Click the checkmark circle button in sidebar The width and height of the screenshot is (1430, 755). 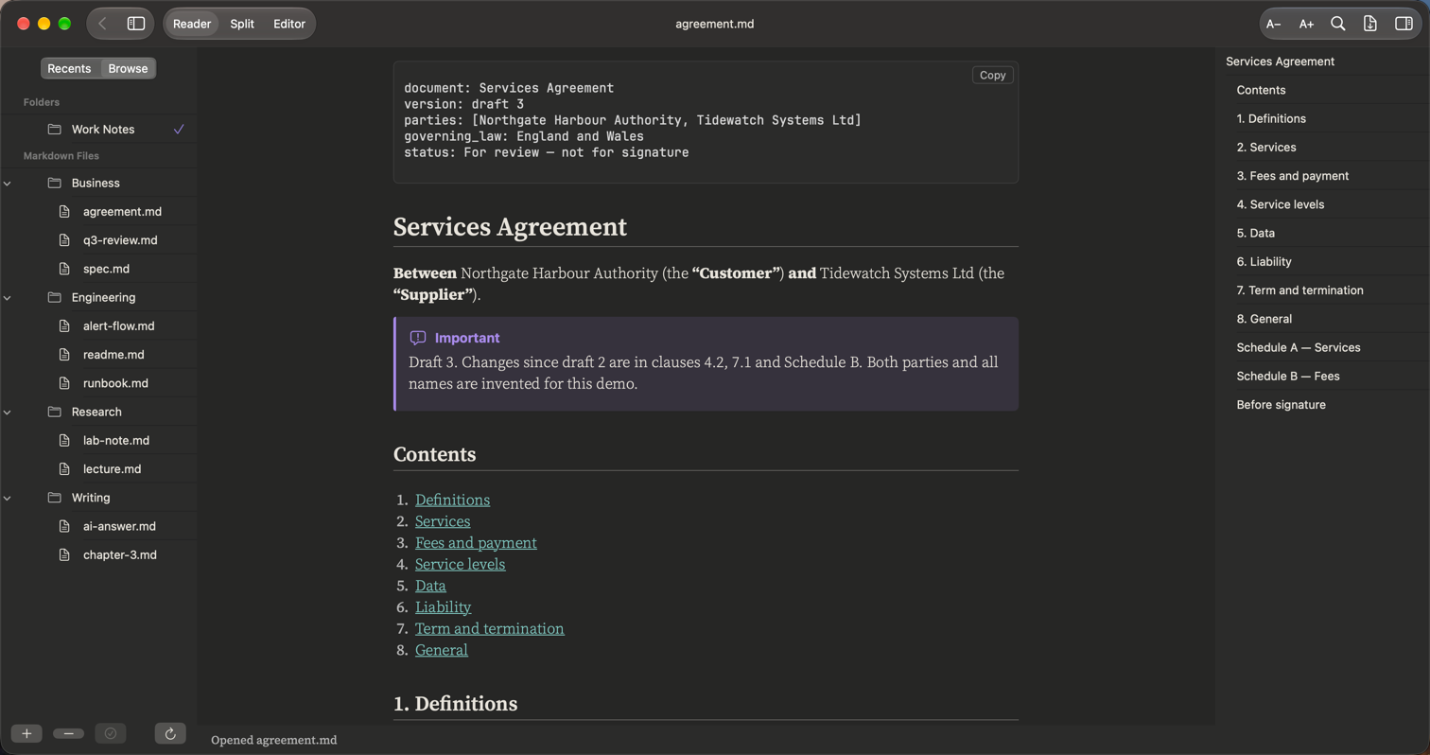click(111, 733)
